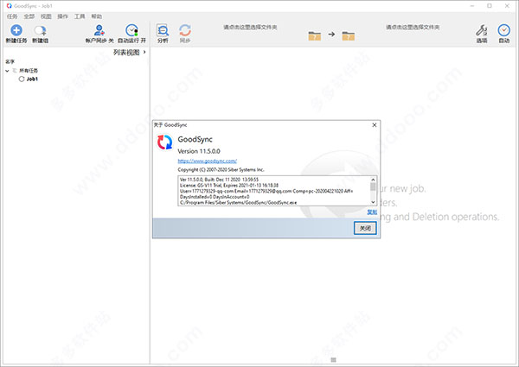This screenshot has height=367, width=519.
Task: Maximize the GoodSync main window
Action: point(490,6)
